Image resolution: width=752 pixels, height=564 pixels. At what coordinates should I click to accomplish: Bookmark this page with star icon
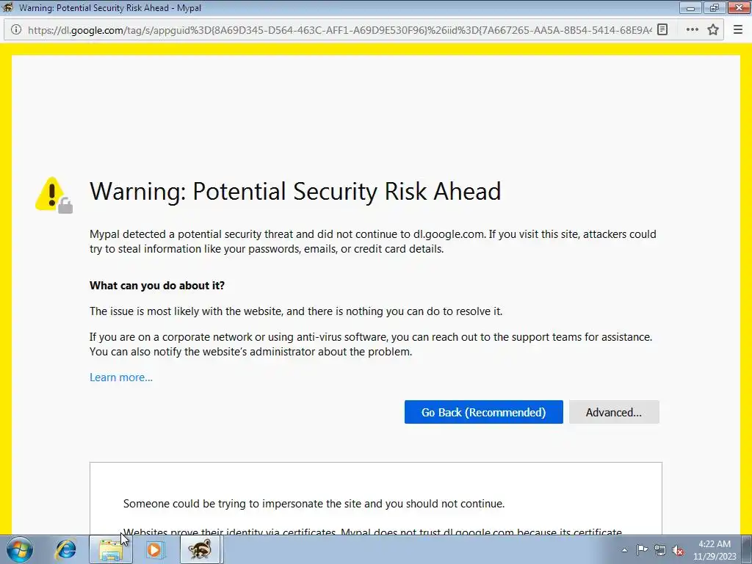coord(713,29)
